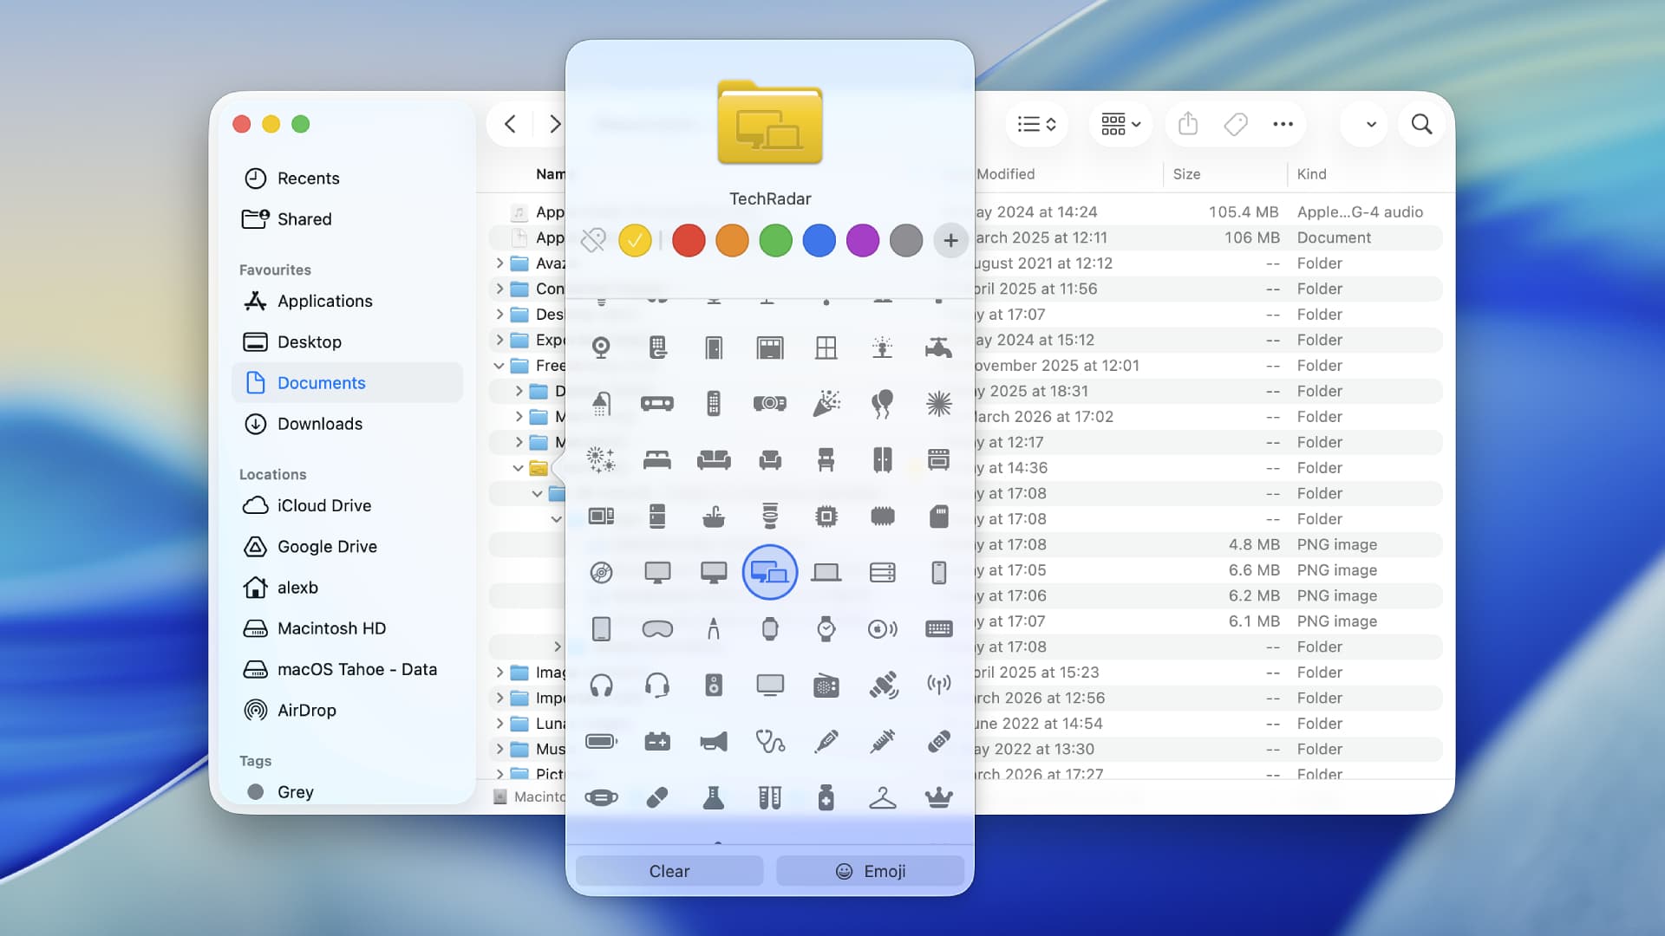Pick the keyboard icon for the folder
This screenshot has width=1665, height=936.
coord(938,629)
